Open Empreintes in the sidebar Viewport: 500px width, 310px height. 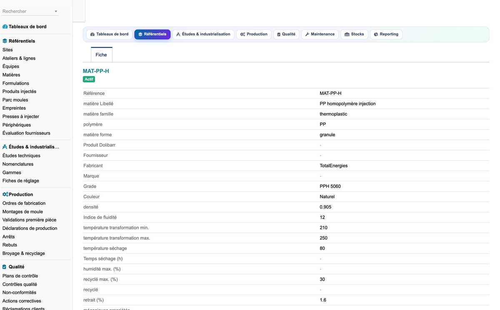tap(14, 108)
